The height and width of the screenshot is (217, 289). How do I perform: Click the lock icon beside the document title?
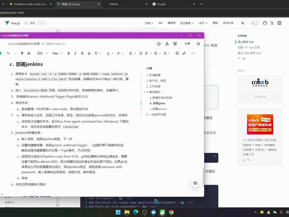[x=43, y=44]
